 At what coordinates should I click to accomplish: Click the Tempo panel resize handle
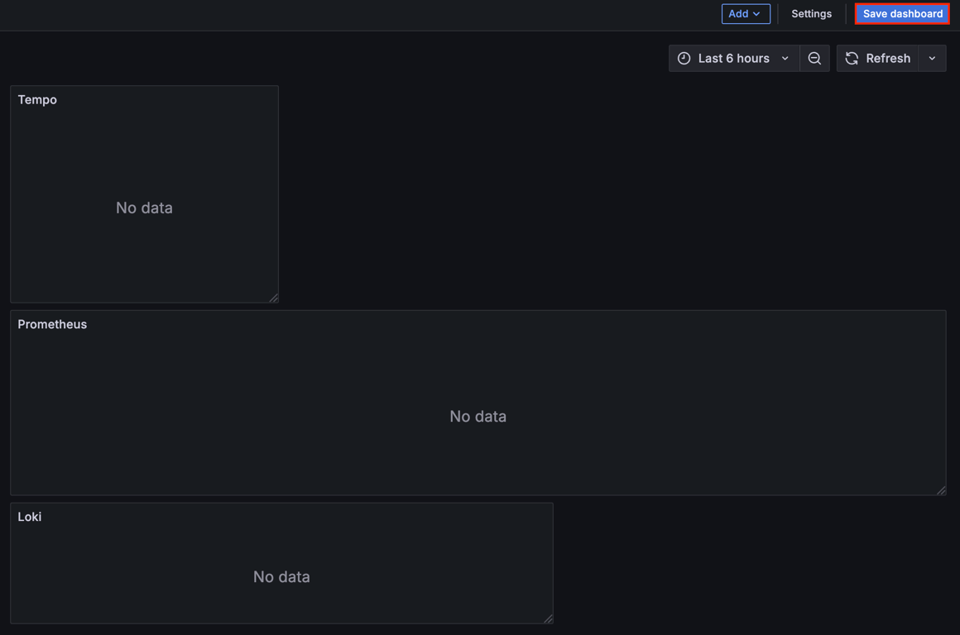pyautogui.click(x=276, y=298)
